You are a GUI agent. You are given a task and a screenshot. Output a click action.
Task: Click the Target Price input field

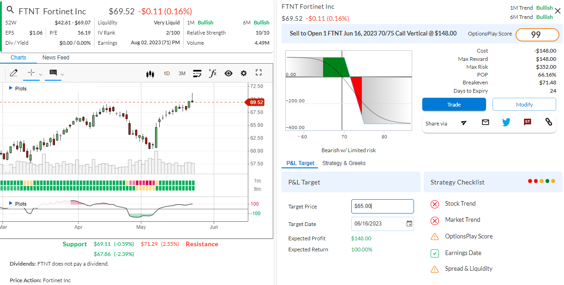pos(383,206)
